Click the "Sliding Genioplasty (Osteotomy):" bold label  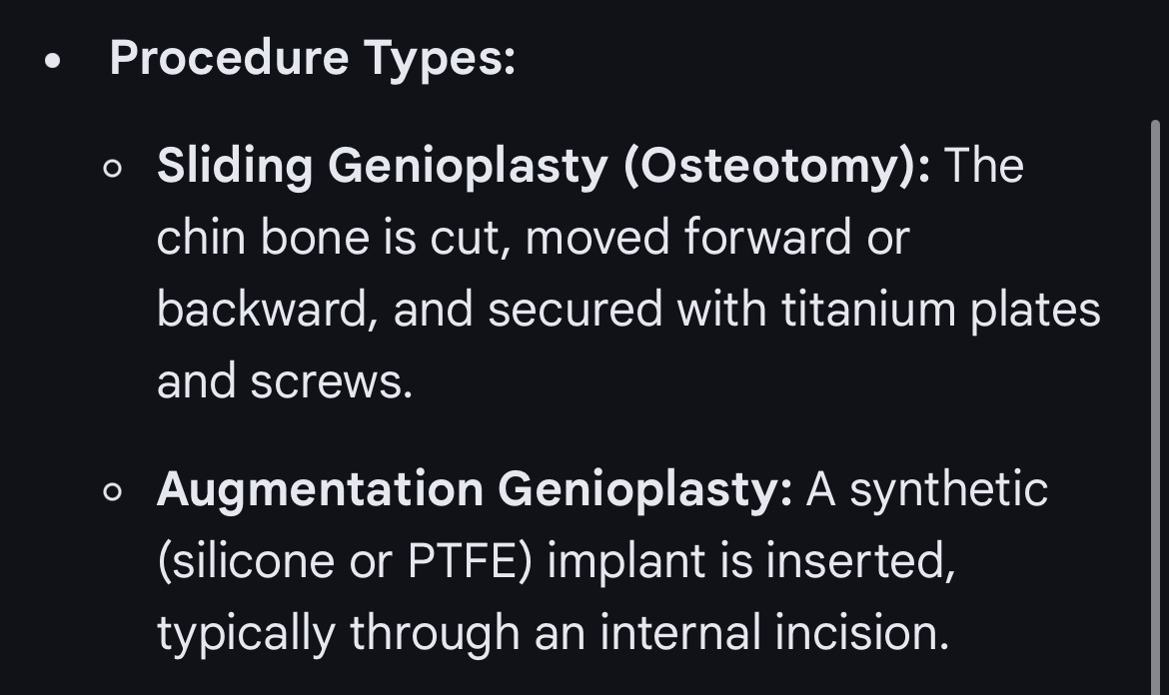tap(543, 166)
